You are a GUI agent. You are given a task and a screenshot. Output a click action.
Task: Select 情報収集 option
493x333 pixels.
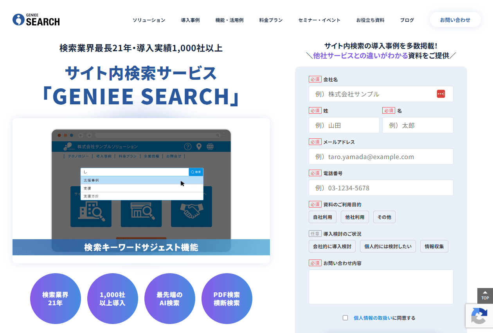[x=434, y=246]
